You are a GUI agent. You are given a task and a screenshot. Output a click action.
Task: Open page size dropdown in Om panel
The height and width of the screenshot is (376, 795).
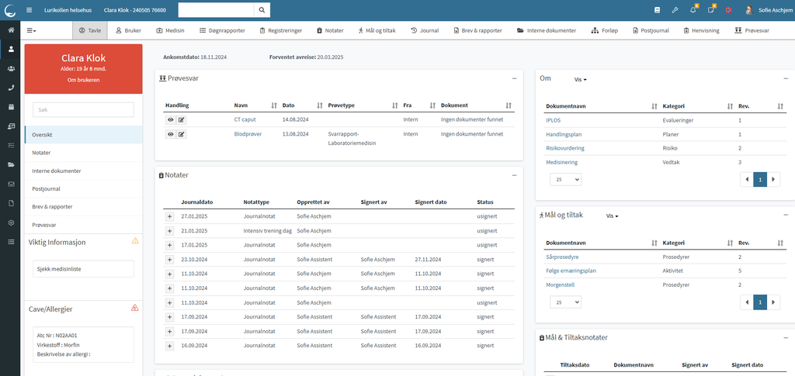click(x=564, y=179)
